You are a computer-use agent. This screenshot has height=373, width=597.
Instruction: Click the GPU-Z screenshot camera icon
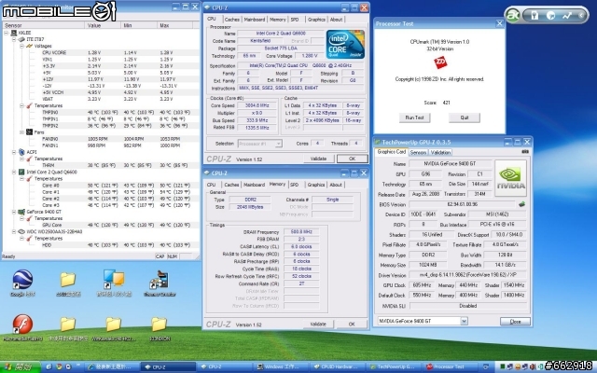(525, 151)
